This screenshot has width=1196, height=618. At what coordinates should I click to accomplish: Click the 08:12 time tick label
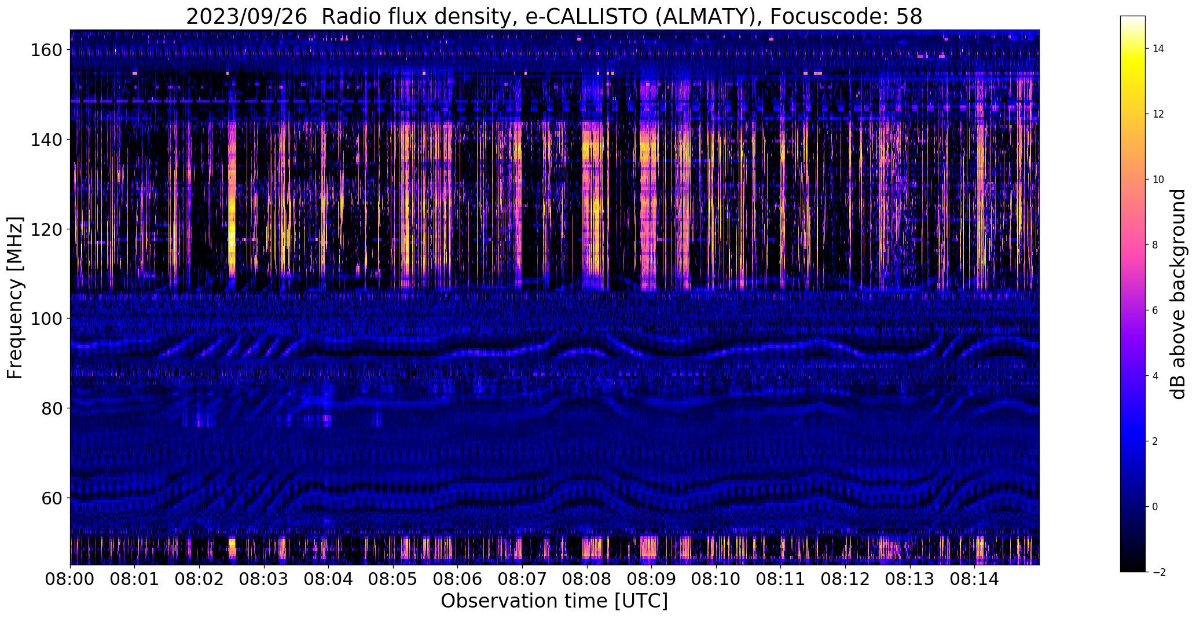tap(845, 579)
